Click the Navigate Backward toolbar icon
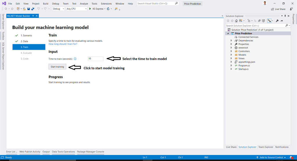297x161 pixels. (x=6, y=9)
